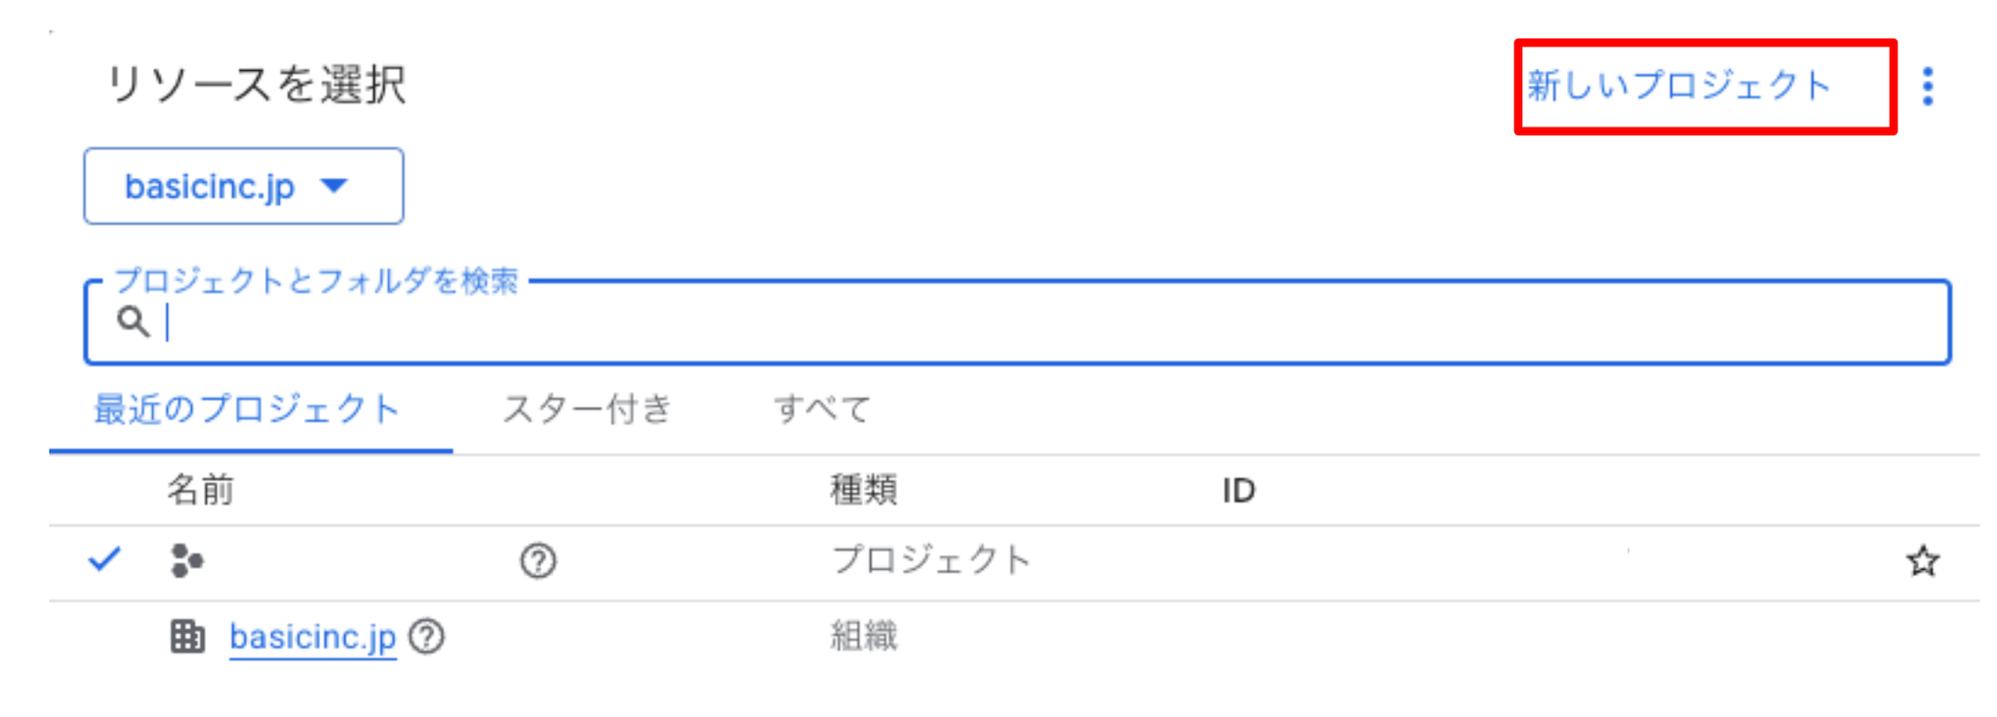Click the project dots icon in first row
This screenshot has height=717, width=1997.
pyautogui.click(x=186, y=561)
